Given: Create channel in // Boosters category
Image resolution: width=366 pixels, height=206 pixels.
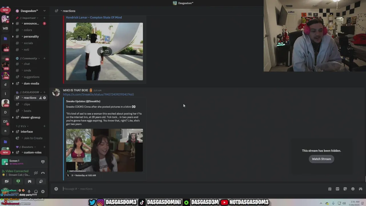Looking at the screenshot, I should point(44,147).
